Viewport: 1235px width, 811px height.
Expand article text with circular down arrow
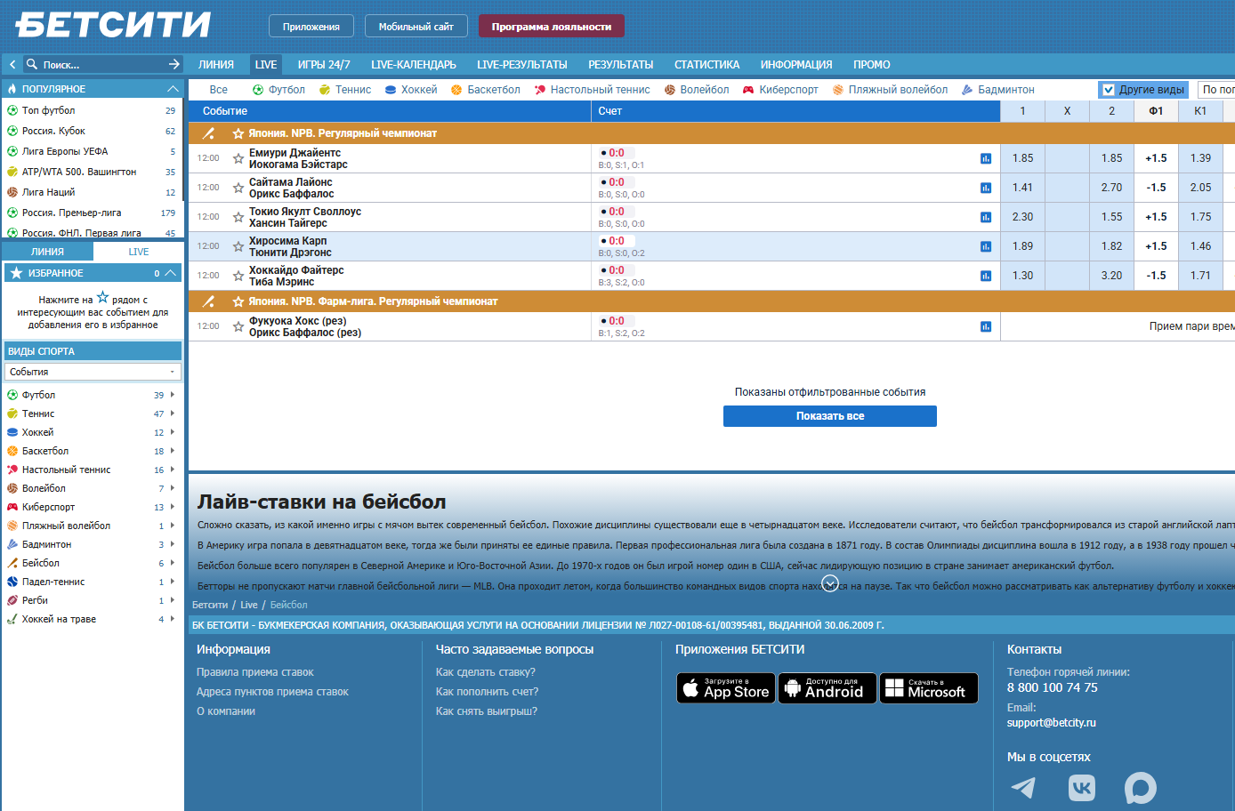829,583
